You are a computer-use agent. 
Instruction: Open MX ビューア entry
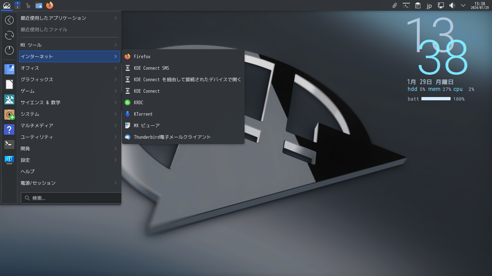coord(183,125)
